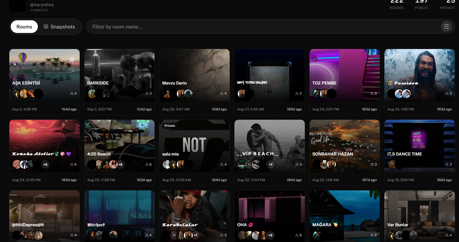Click the 168d ago label
The image size is (459, 242).
pyautogui.click(x=444, y=180)
